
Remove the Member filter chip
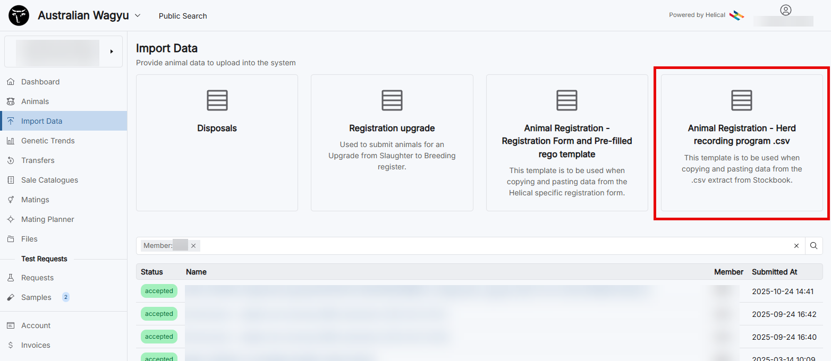click(193, 246)
